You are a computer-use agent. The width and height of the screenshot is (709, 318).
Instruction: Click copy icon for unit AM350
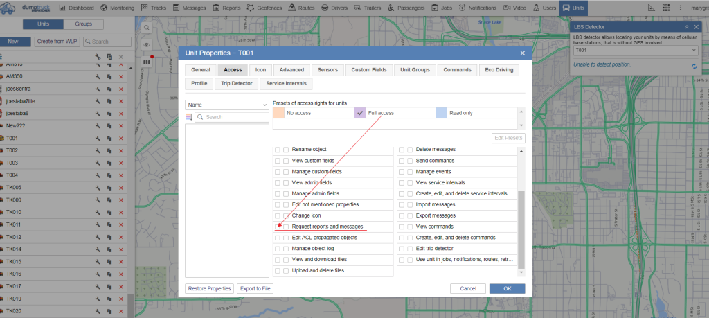pyautogui.click(x=109, y=76)
